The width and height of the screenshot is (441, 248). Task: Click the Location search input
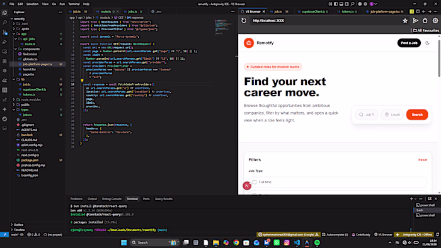click(x=392, y=115)
